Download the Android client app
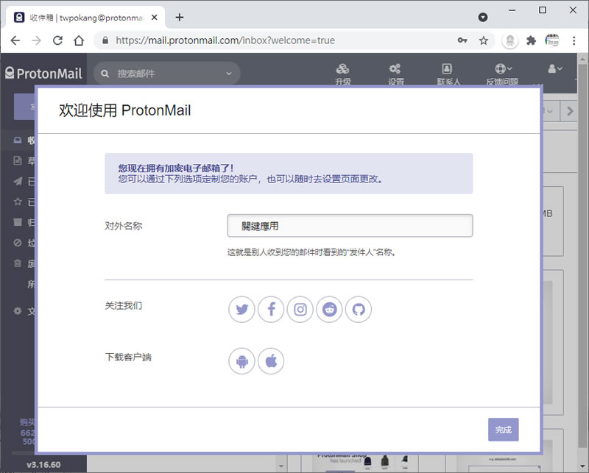 (241, 361)
